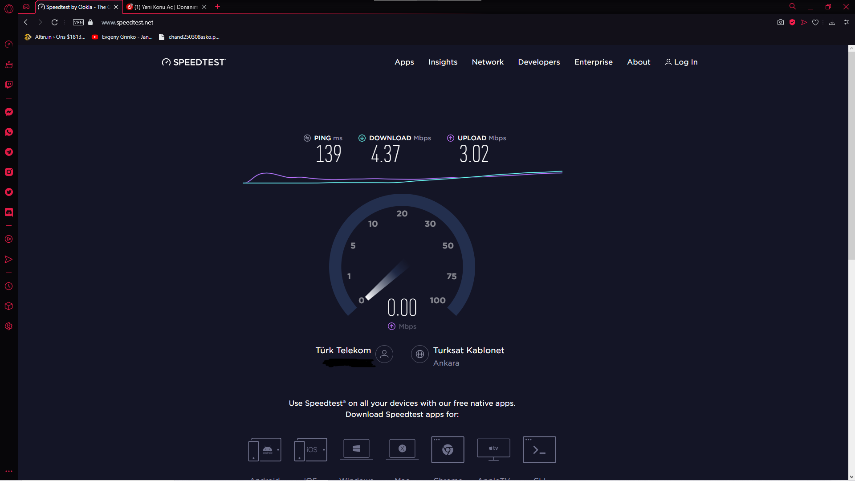
Task: Open Easy Setup menu icon
Action: [847, 22]
